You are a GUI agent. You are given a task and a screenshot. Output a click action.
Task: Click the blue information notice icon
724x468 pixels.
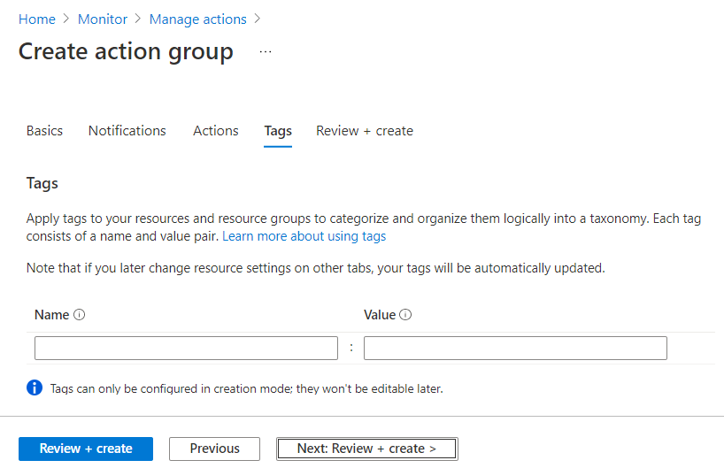(35, 387)
